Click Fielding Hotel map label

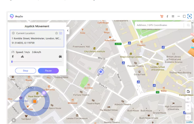click(x=62, y=78)
